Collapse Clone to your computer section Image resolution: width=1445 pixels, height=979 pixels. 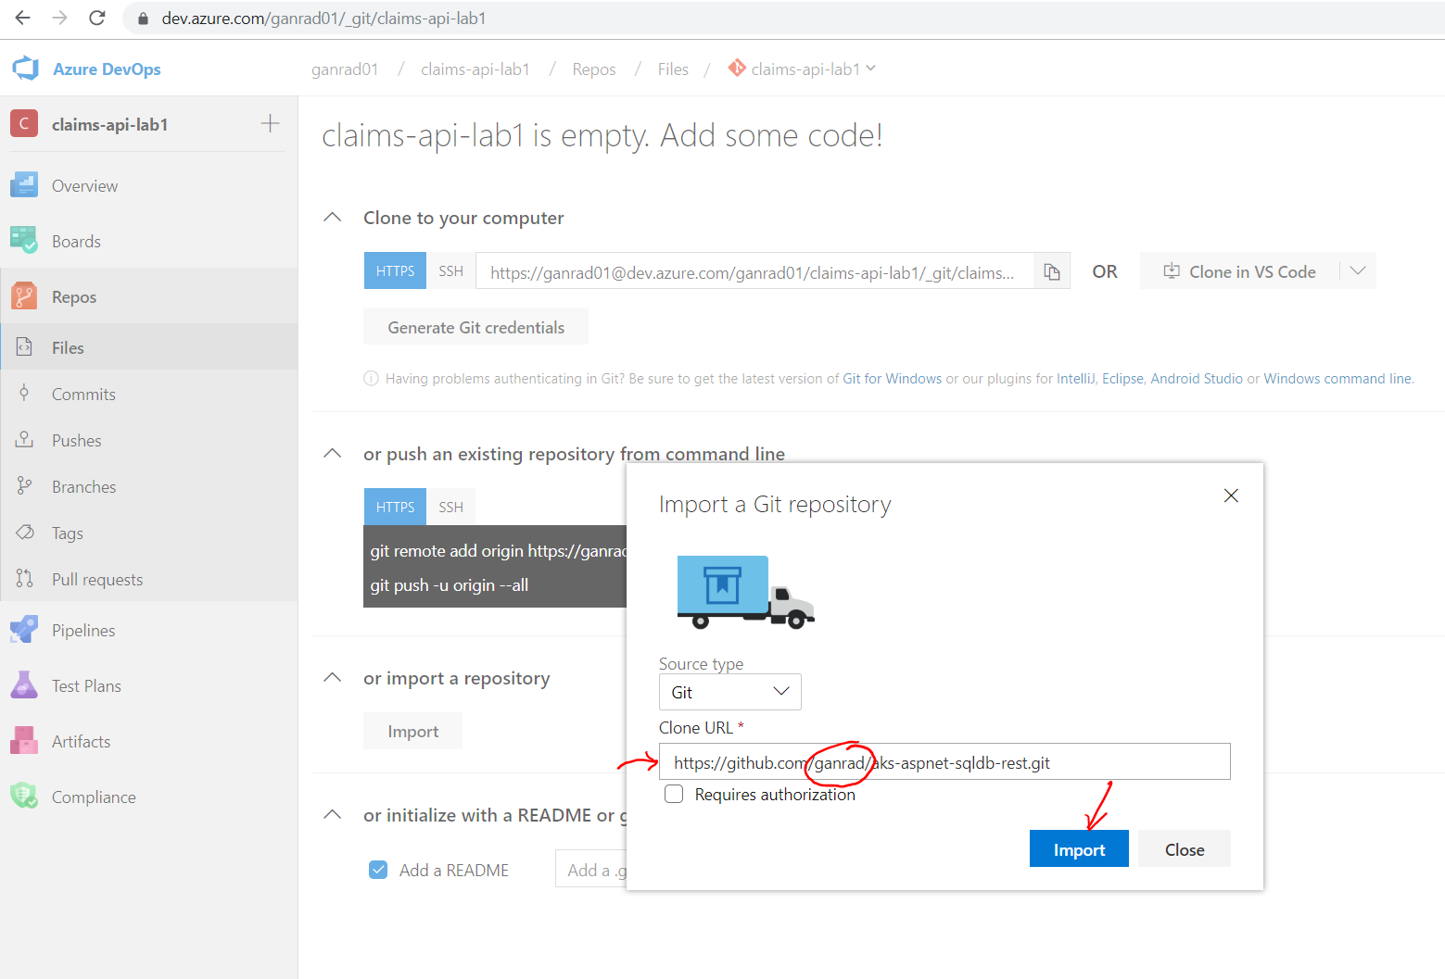click(332, 217)
